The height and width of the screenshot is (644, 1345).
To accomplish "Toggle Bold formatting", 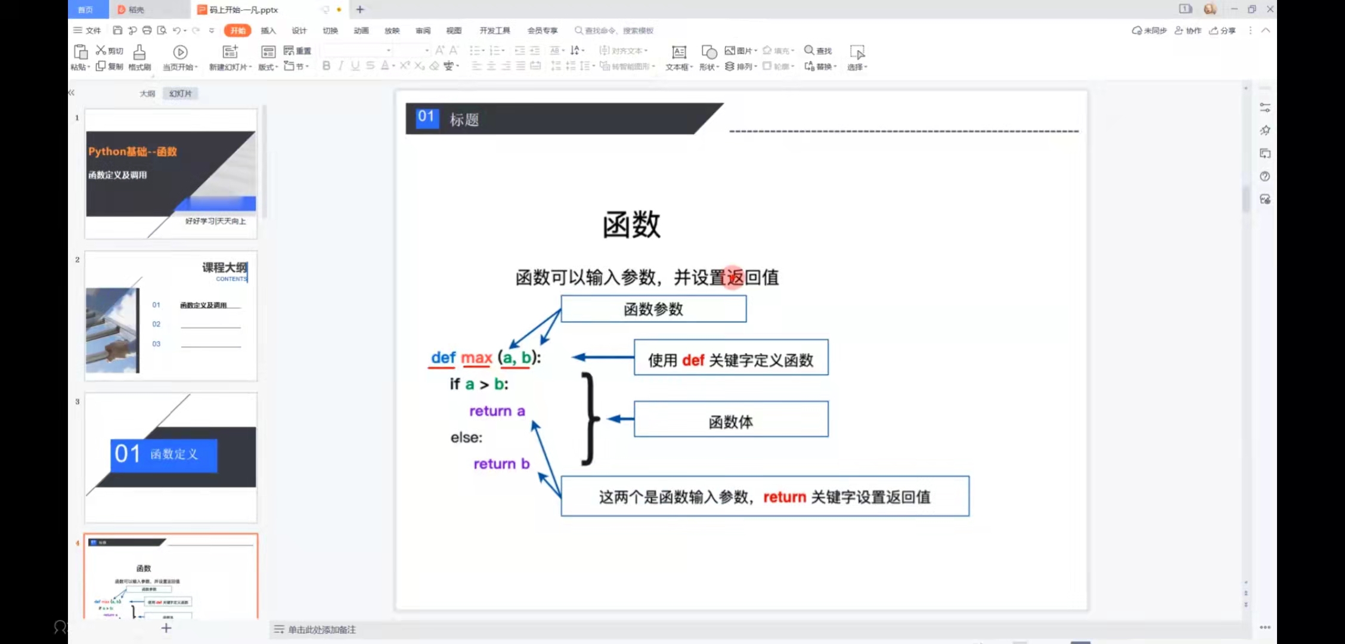I will click(x=326, y=66).
